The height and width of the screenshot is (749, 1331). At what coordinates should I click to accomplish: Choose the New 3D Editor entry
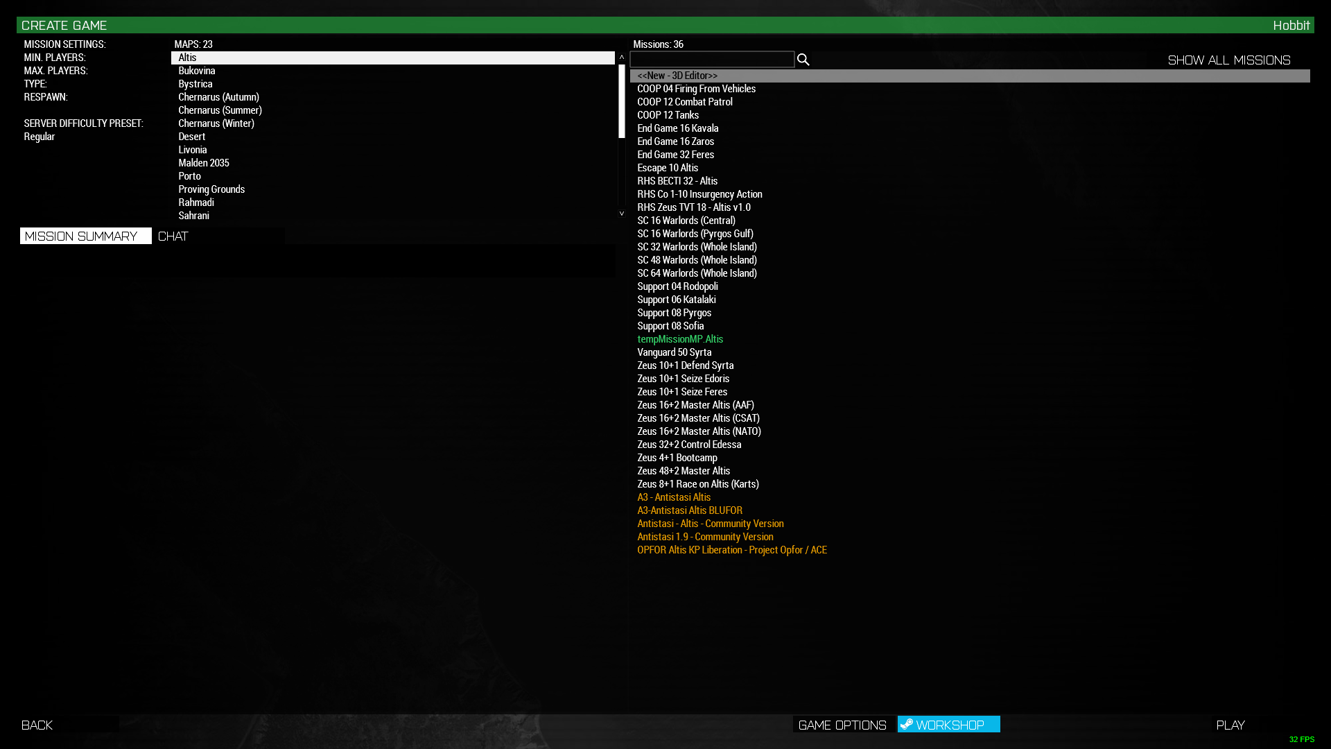[x=677, y=76]
